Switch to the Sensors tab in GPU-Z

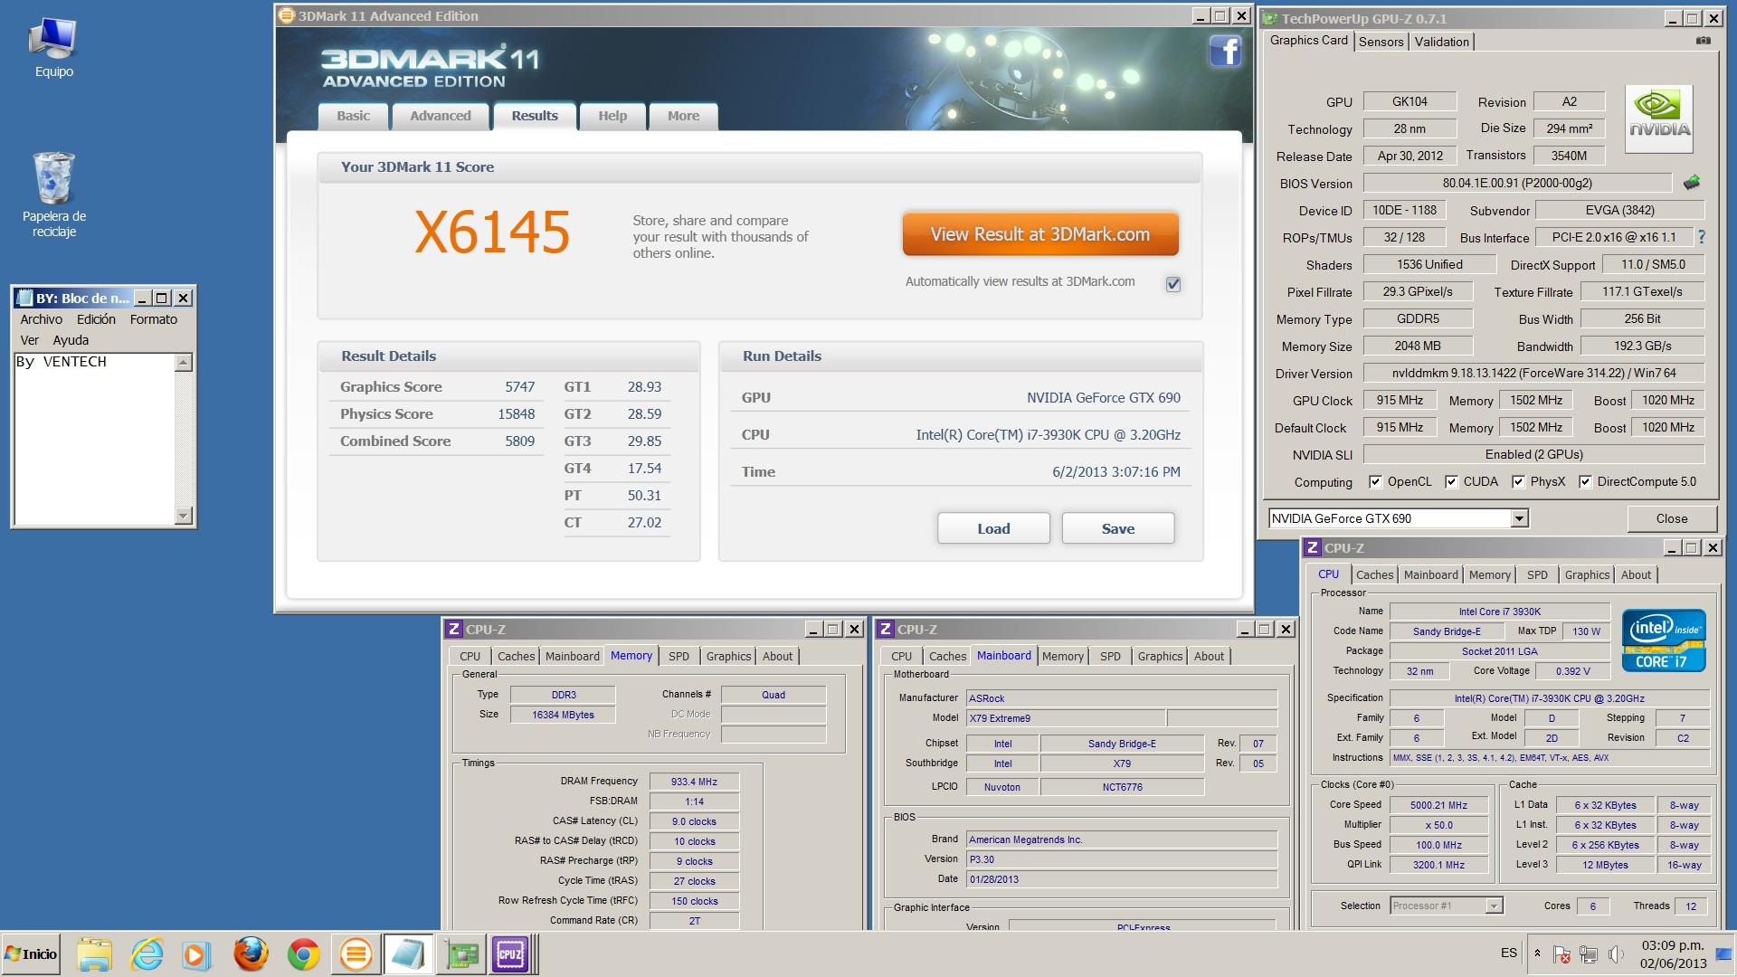tap(1381, 42)
